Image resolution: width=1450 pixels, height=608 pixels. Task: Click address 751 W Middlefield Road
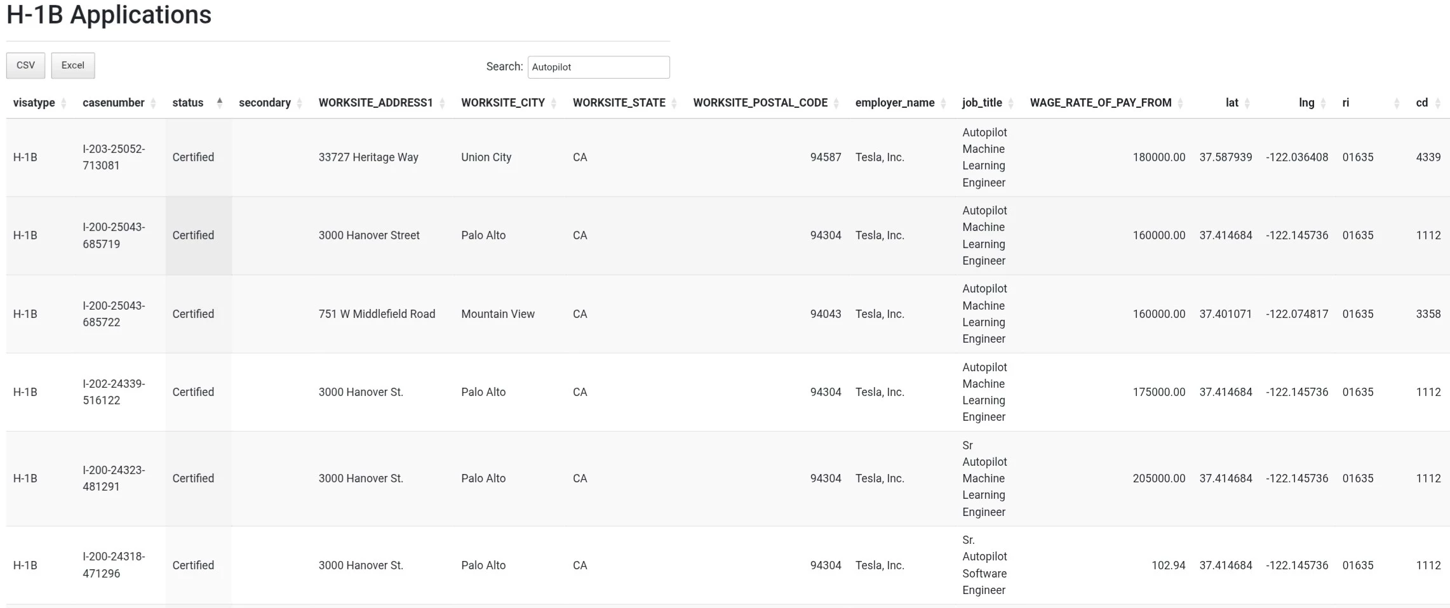[377, 314]
